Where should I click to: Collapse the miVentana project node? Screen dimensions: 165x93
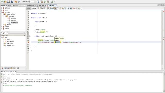[x=1, y=12]
